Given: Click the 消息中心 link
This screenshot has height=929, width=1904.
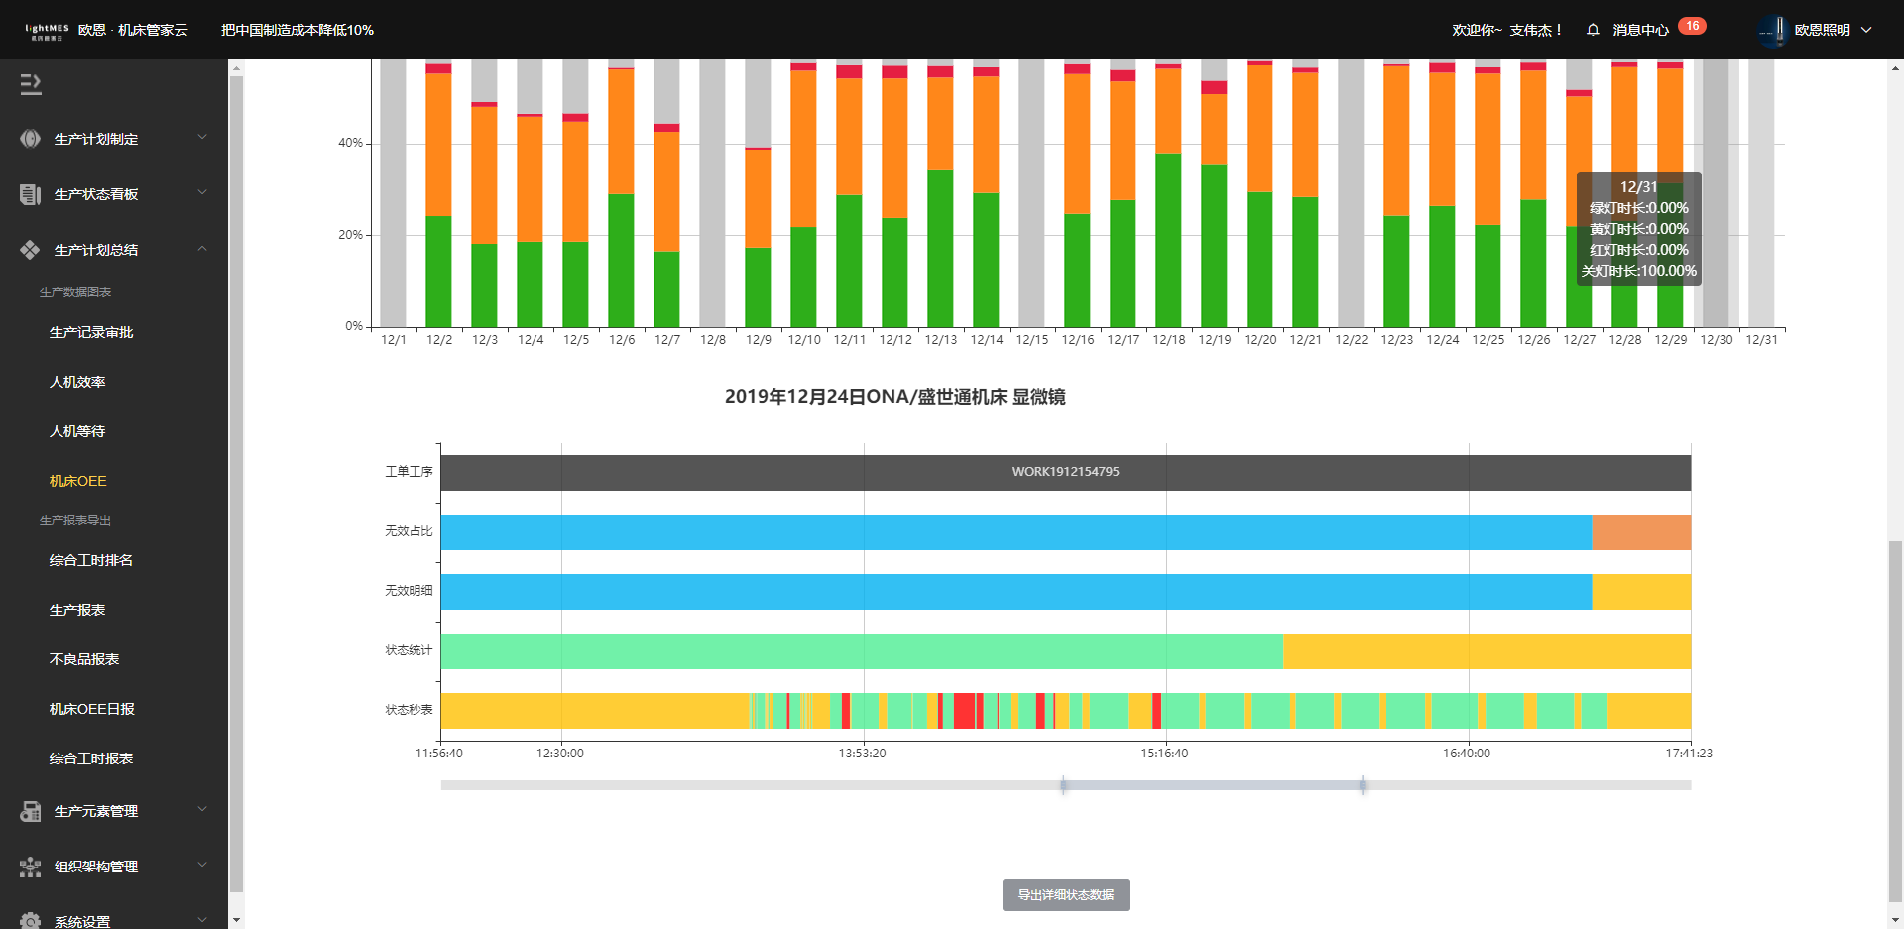Looking at the screenshot, I should pos(1640,30).
